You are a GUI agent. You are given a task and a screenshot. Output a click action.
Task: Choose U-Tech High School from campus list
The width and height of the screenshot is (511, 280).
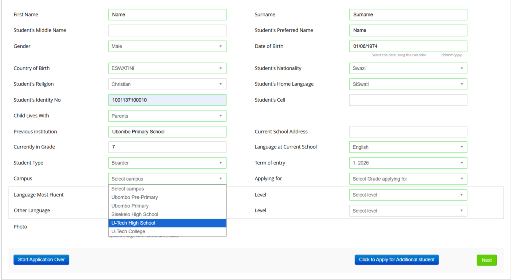coord(167,223)
